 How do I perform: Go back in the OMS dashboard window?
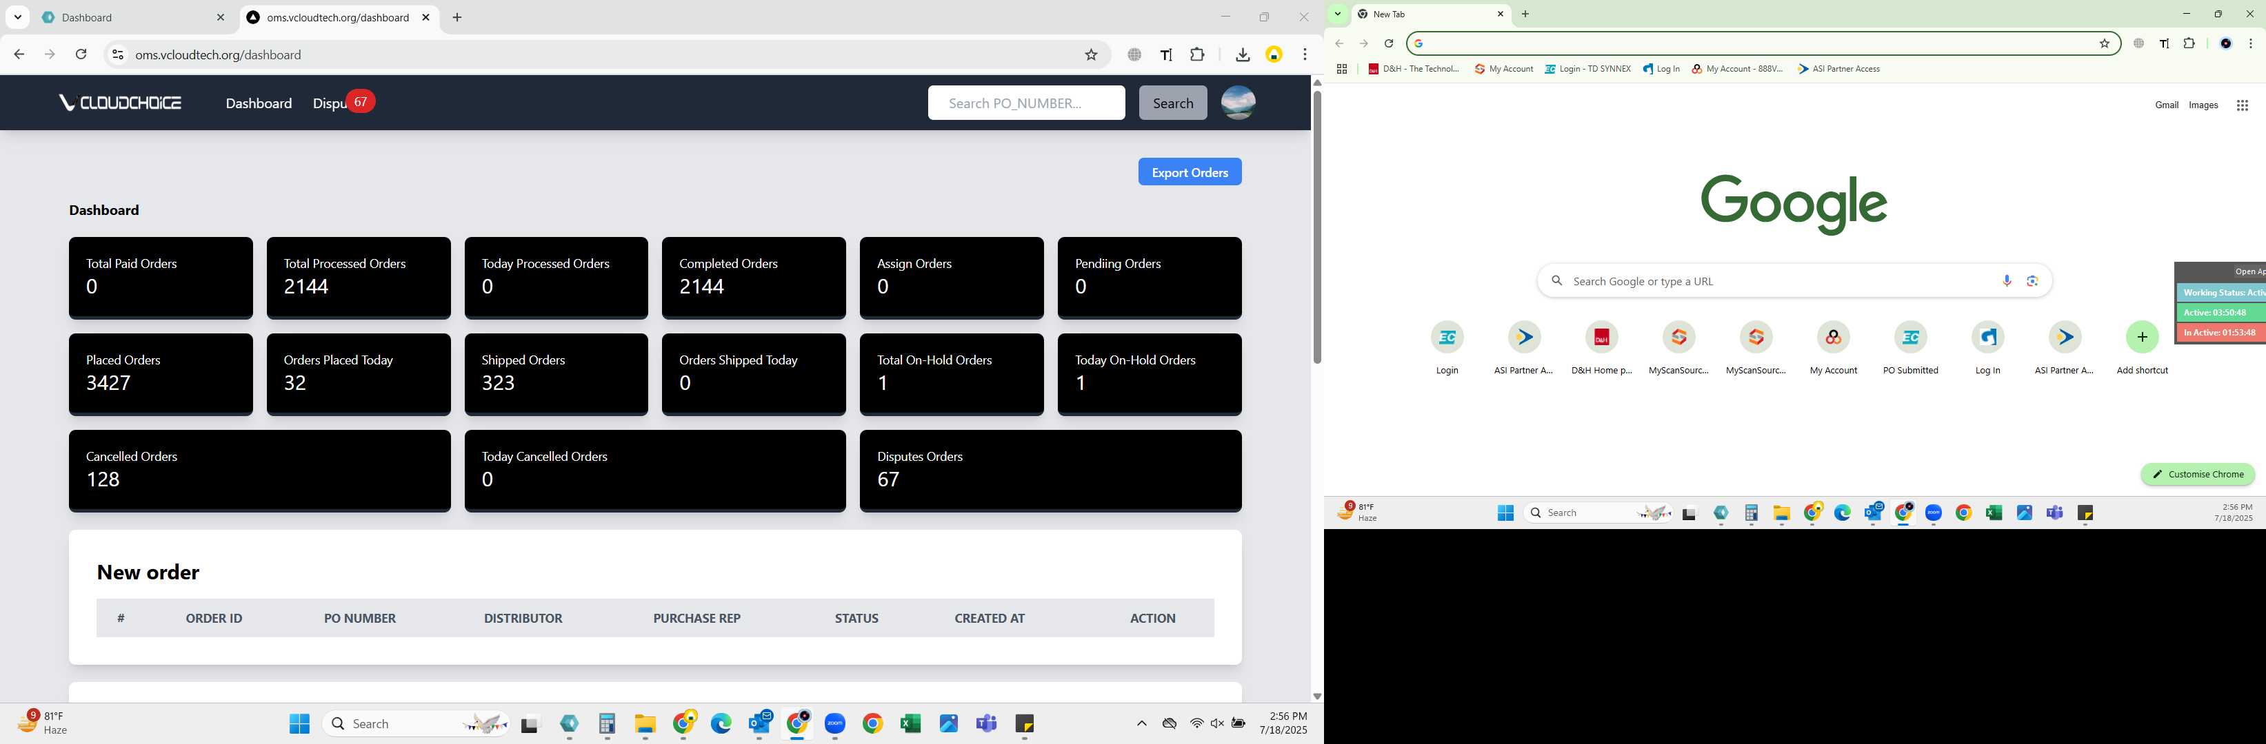pyautogui.click(x=19, y=54)
